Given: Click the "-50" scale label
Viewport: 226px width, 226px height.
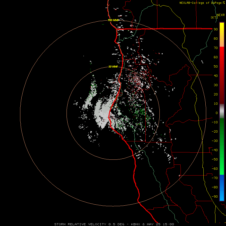Looking at the screenshot, I should [215, 159].
